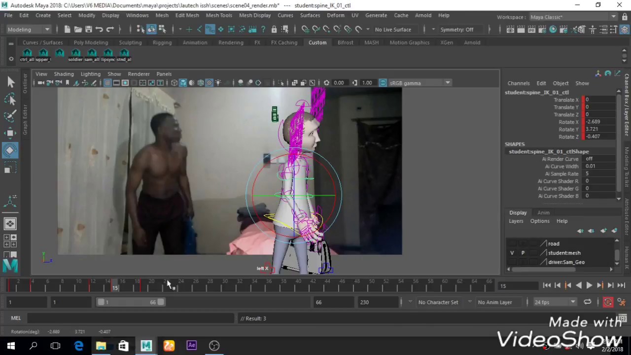Switch to the Anim layer tab
The image size is (631, 355).
pos(543,213)
